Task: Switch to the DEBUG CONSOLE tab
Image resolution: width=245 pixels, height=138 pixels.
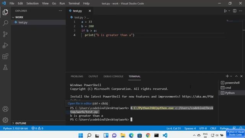Action: [x=113, y=76]
